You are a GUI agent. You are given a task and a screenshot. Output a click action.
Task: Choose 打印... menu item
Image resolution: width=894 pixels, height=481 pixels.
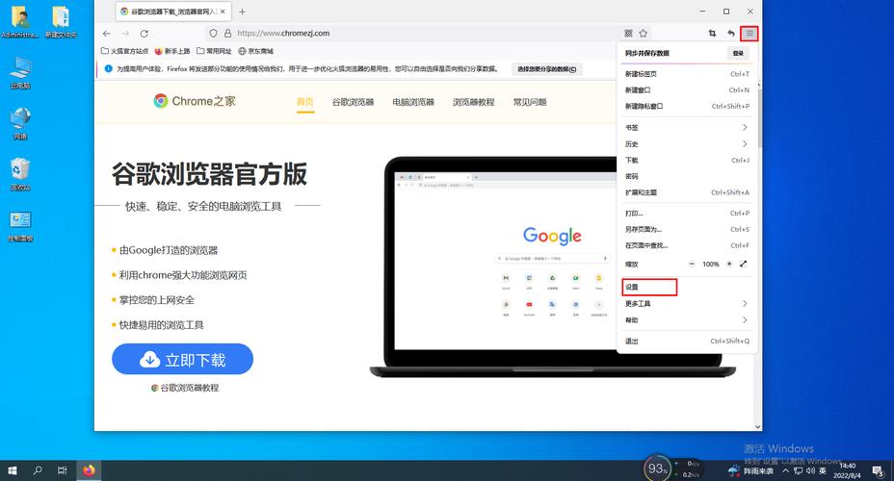click(687, 214)
